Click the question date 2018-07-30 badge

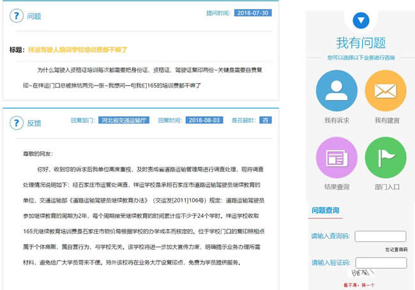coord(253,13)
